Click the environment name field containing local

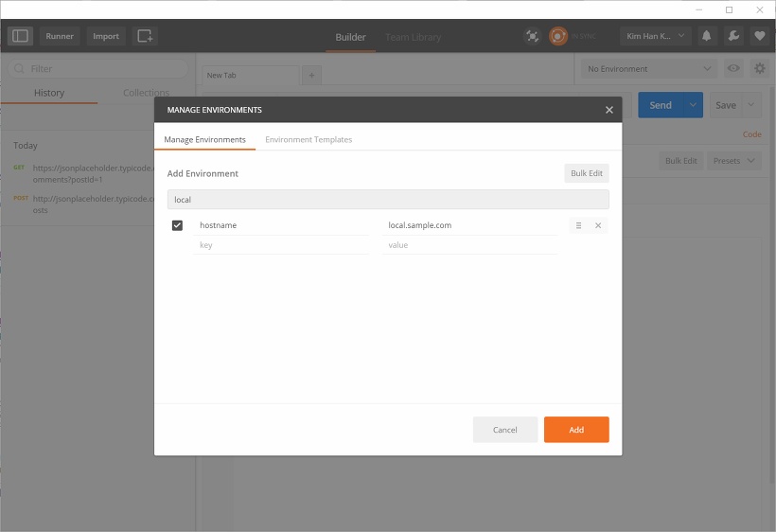388,200
